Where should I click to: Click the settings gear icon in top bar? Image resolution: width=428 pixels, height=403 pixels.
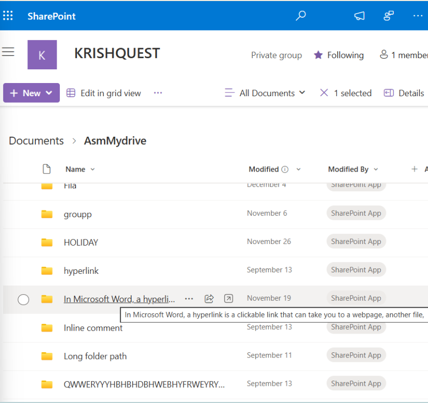pos(388,16)
